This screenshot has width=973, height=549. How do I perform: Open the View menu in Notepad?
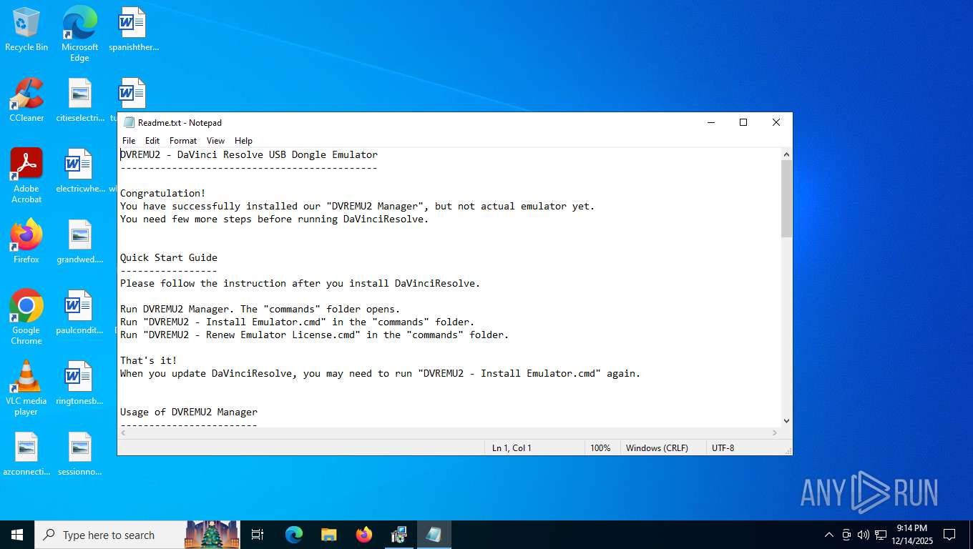click(x=215, y=141)
